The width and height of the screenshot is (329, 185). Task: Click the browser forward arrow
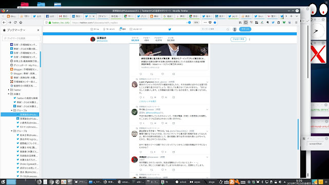[x=10, y=23]
